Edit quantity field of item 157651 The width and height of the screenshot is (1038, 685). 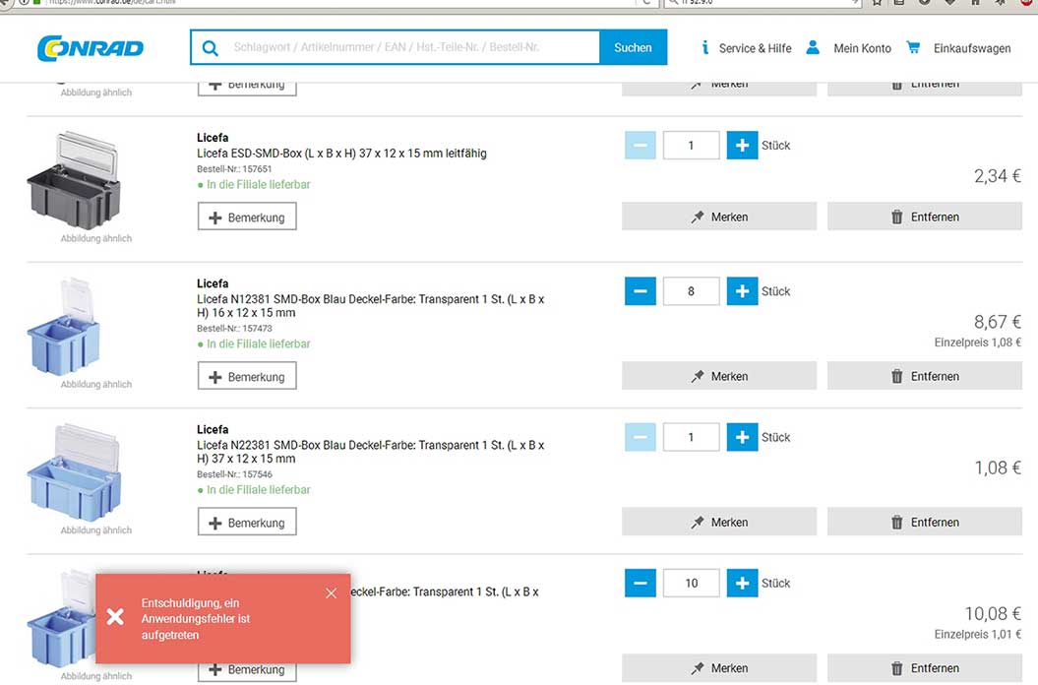(691, 145)
